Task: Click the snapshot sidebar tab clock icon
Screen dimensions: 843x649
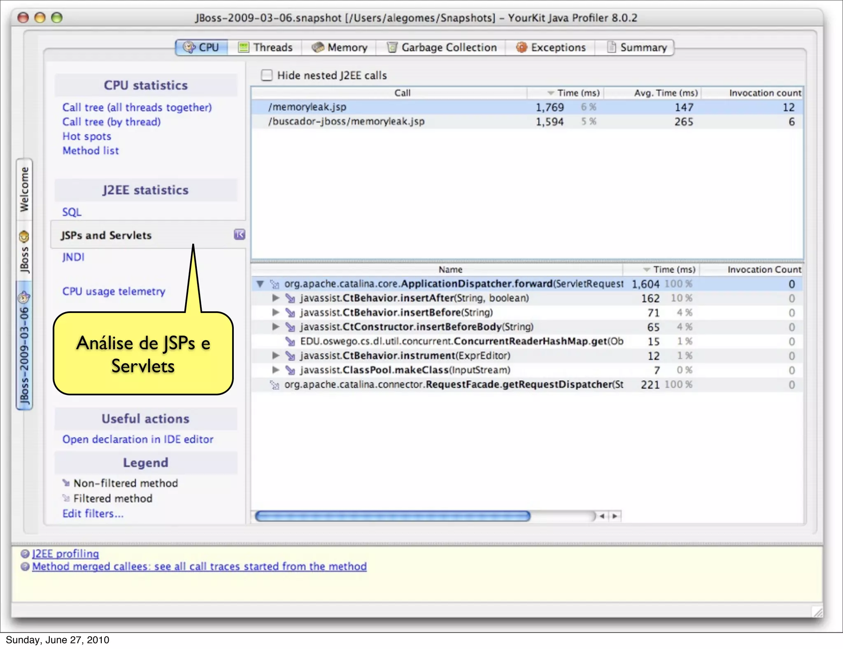Action: pos(24,297)
